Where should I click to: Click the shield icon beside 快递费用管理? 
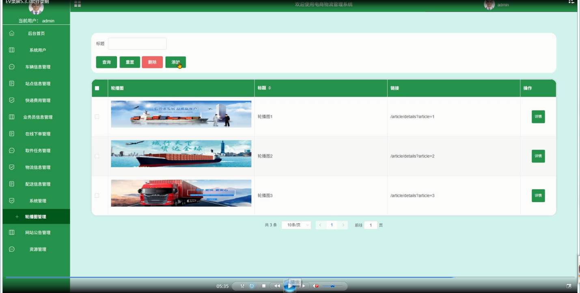pos(12,100)
